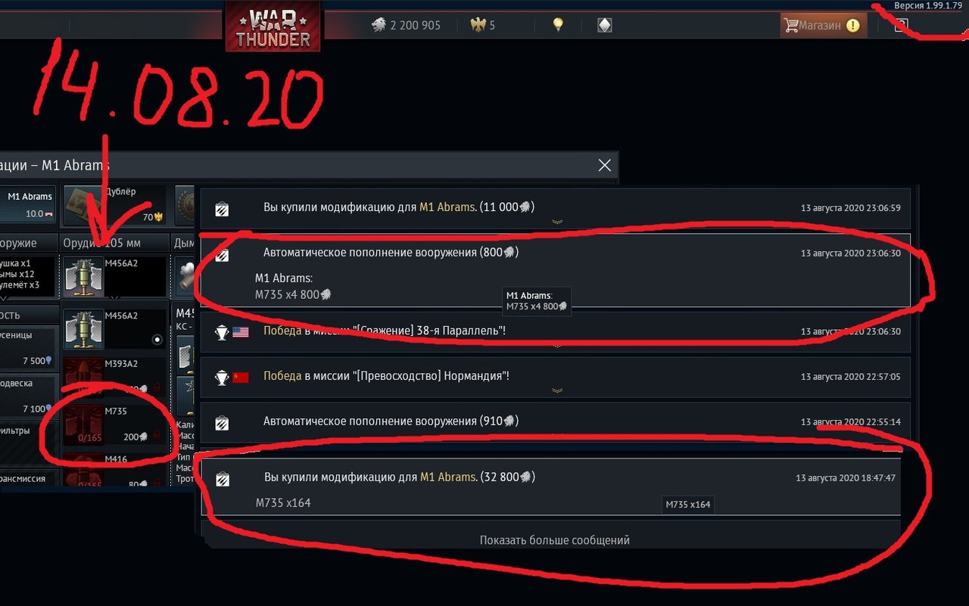
Task: Click Показать больше сообщений link
Action: 555,540
